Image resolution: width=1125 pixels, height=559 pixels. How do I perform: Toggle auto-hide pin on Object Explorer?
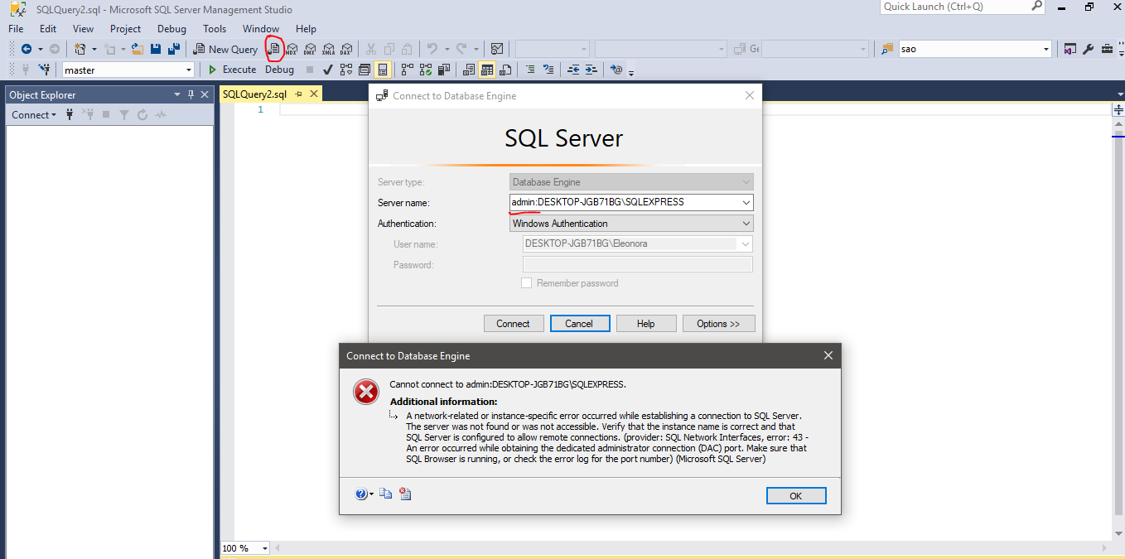coord(191,94)
